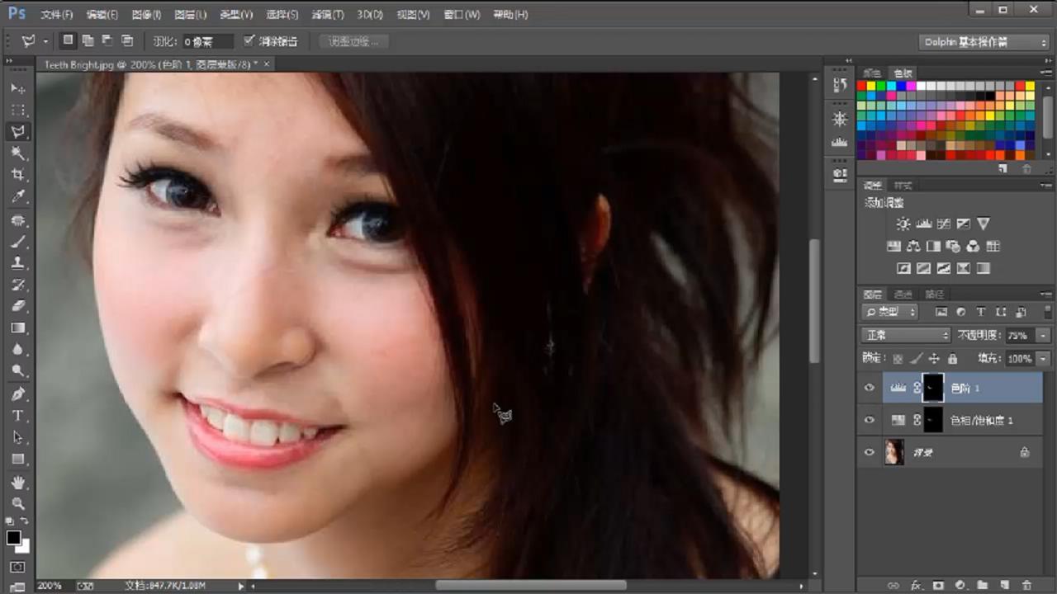The height and width of the screenshot is (594, 1057).
Task: Select the Magic Wand tool
Action: coord(18,153)
